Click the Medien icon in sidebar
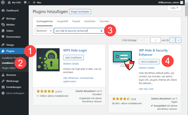The image size is (188, 115). [x=3, y=25]
